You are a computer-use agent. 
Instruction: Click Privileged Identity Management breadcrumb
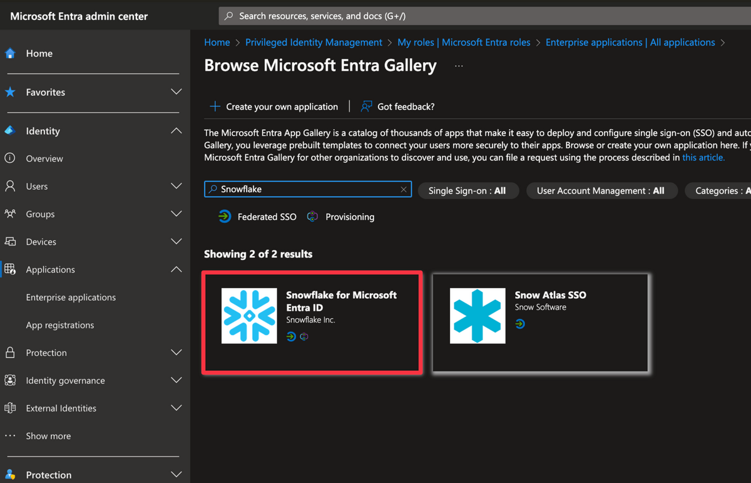(314, 42)
